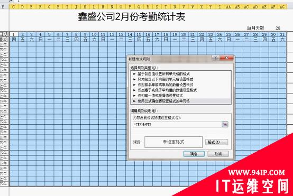
Task: Click the day 31 date header cell
Action: [282, 34]
